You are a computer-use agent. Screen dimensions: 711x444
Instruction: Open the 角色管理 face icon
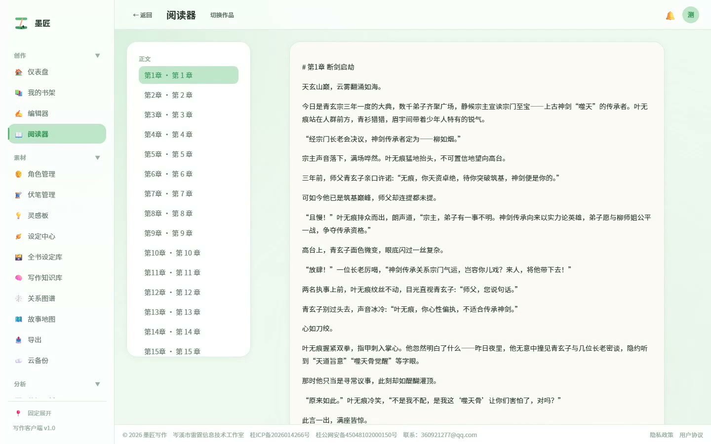pos(19,174)
